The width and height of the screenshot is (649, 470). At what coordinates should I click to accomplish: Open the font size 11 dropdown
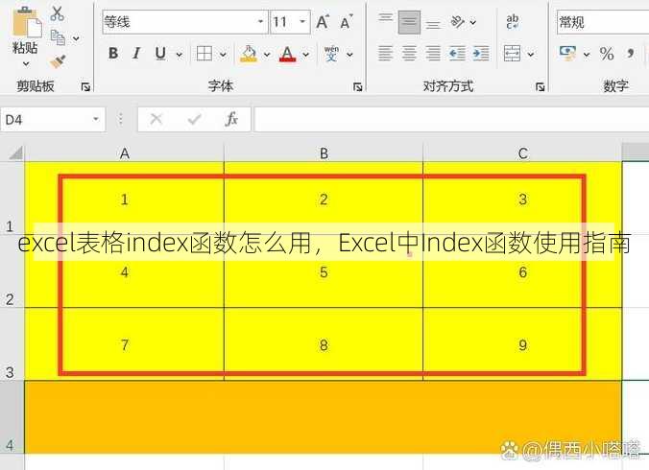(303, 21)
